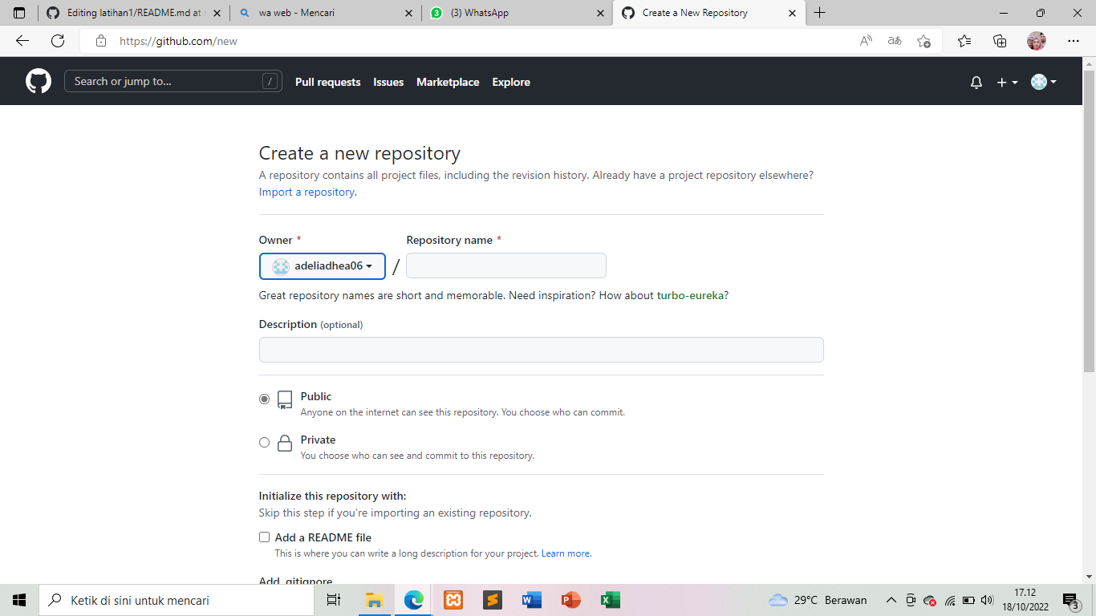Open Sublime Text from the taskbar
Image resolution: width=1096 pixels, height=616 pixels.
point(492,599)
